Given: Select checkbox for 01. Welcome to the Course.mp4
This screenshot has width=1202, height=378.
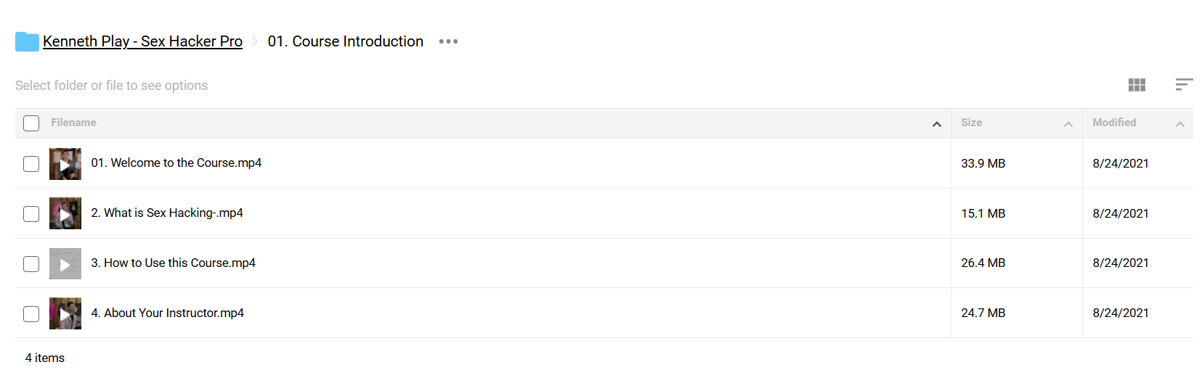Looking at the screenshot, I should [x=31, y=164].
